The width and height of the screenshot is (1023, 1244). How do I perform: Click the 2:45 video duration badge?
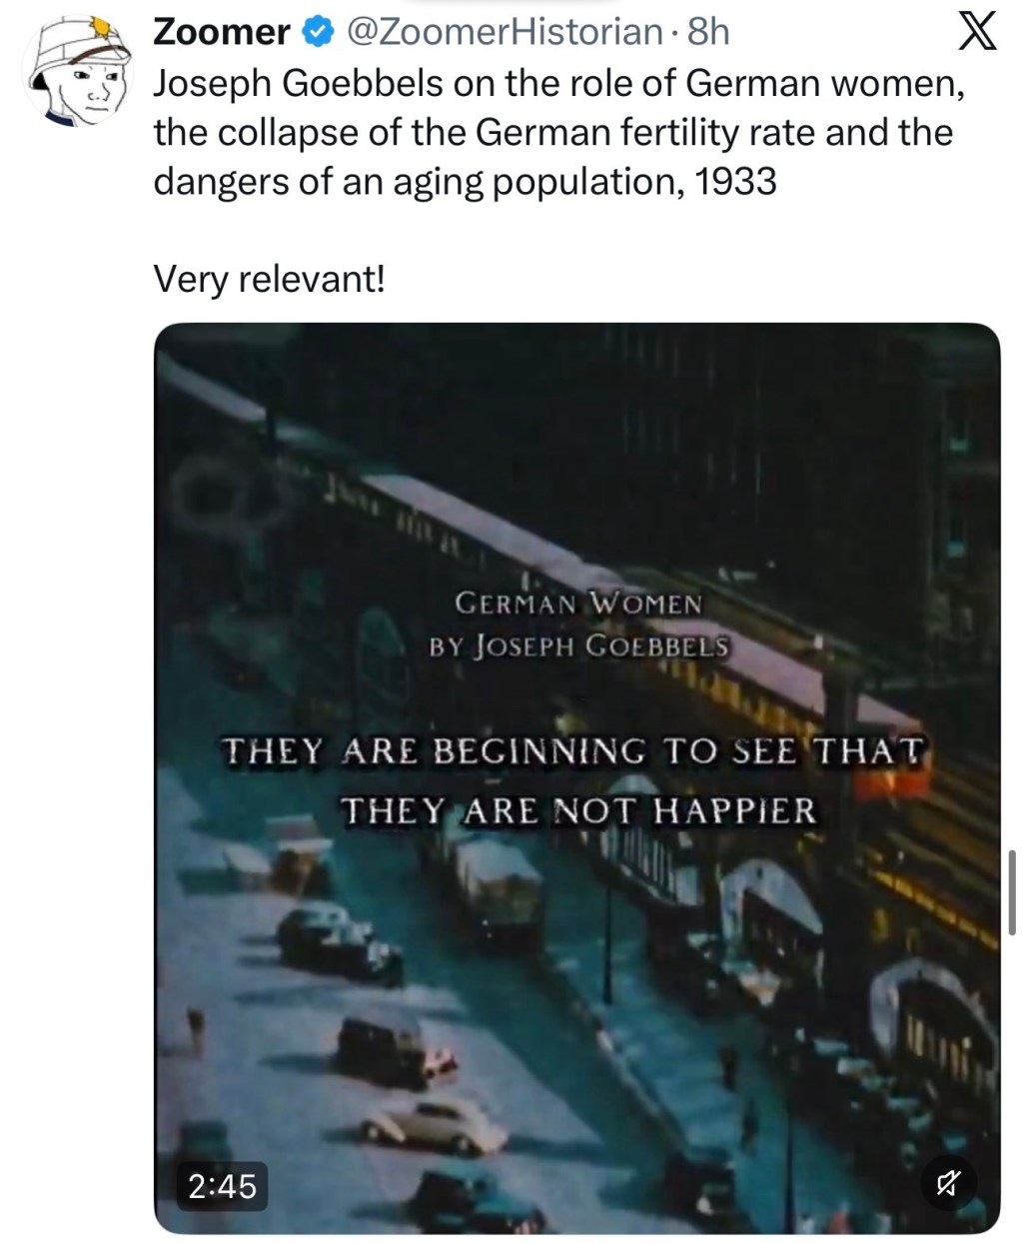[x=223, y=1186]
